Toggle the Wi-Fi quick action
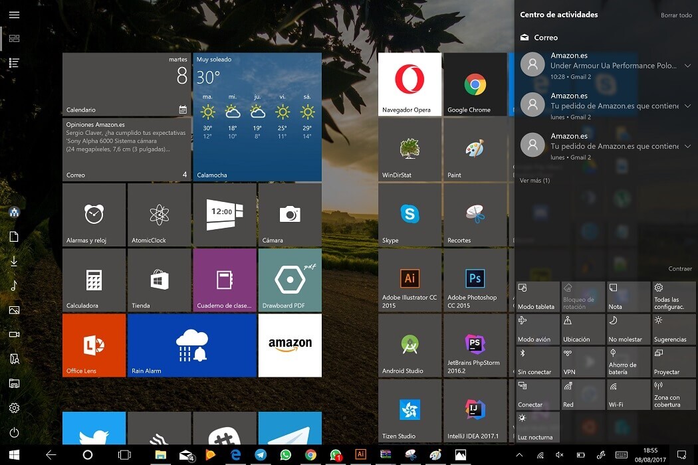 [629, 394]
